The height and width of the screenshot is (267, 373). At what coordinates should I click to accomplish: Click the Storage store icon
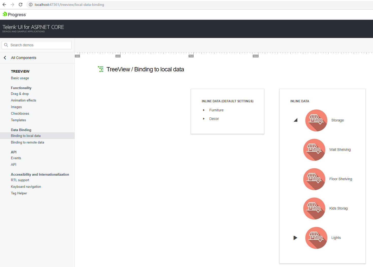(x=316, y=120)
